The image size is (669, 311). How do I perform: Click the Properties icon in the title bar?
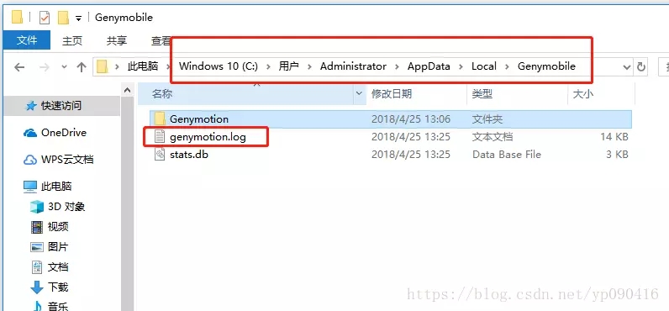[45, 18]
